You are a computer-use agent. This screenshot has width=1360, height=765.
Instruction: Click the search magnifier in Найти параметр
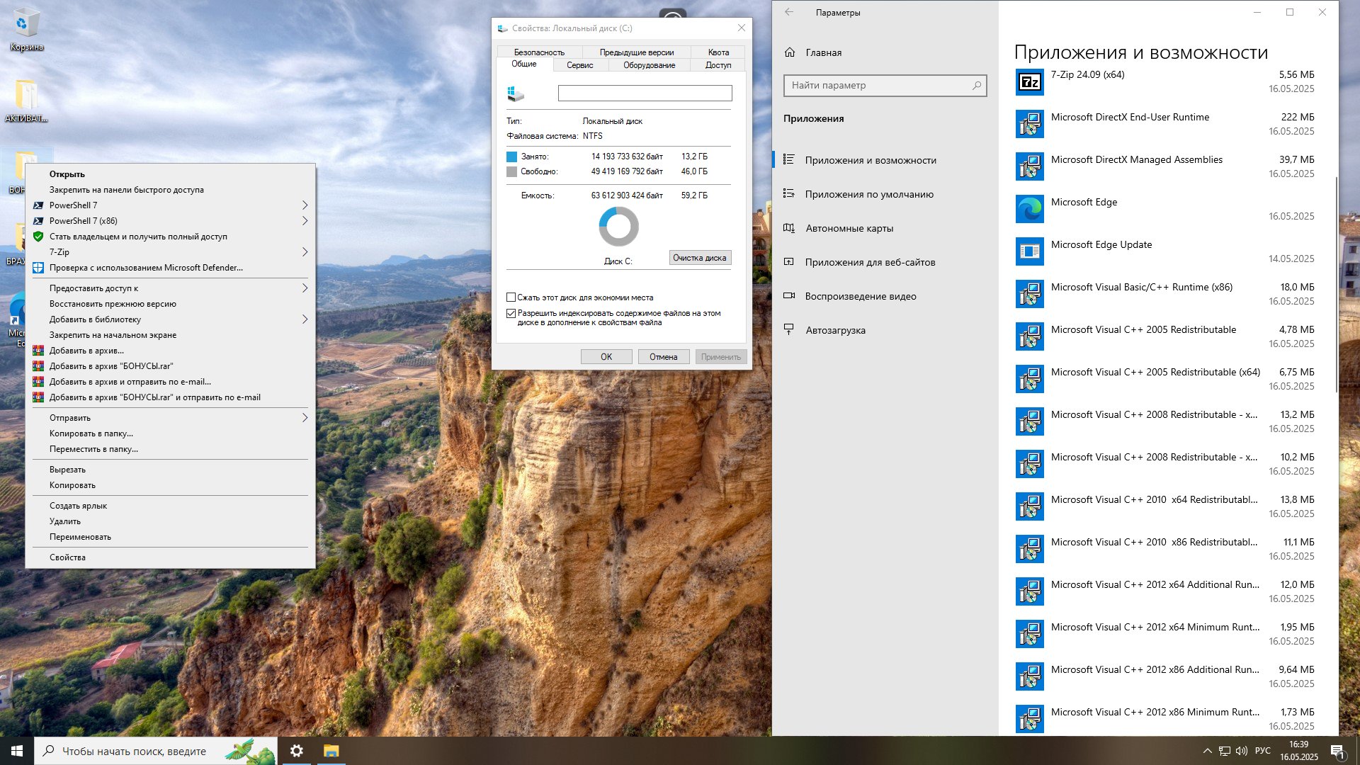point(976,85)
